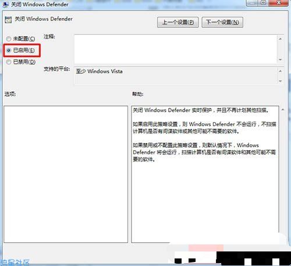291x266 pixels.
Task: Click the 上一个设置(P) button
Action: point(178,22)
